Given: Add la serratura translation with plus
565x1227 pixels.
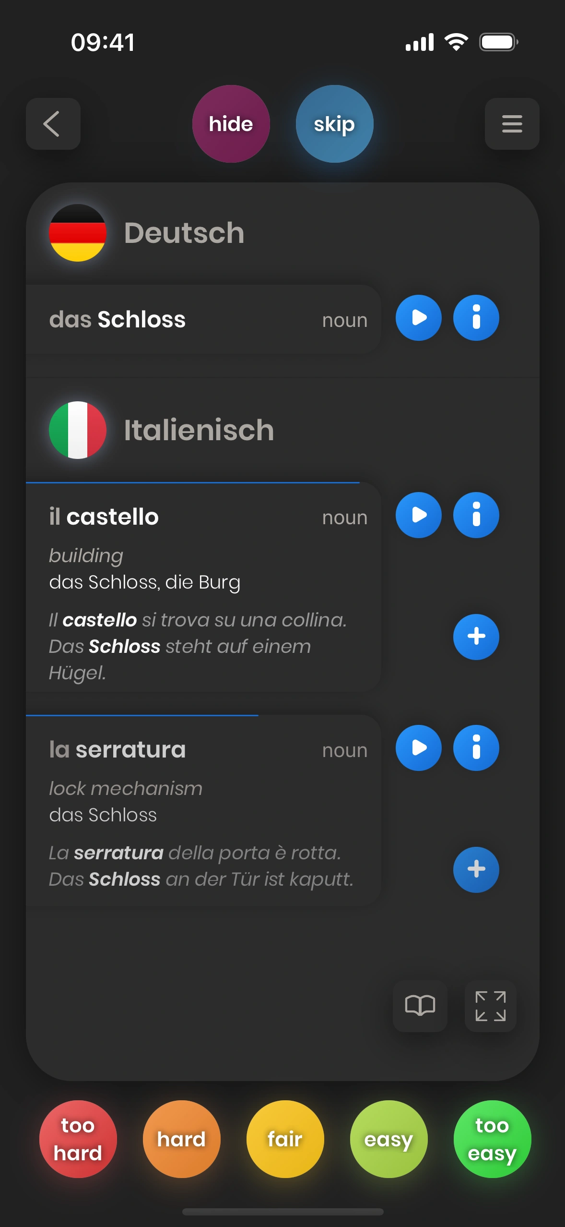Looking at the screenshot, I should click(476, 869).
